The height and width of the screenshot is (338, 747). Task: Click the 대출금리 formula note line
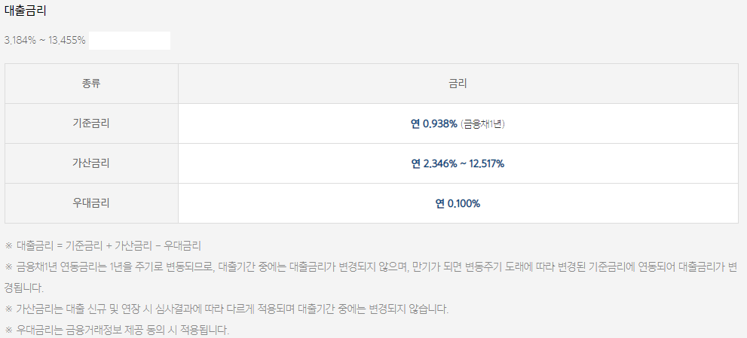pos(103,246)
